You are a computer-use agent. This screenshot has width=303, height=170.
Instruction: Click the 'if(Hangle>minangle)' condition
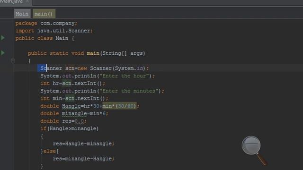click(70, 128)
